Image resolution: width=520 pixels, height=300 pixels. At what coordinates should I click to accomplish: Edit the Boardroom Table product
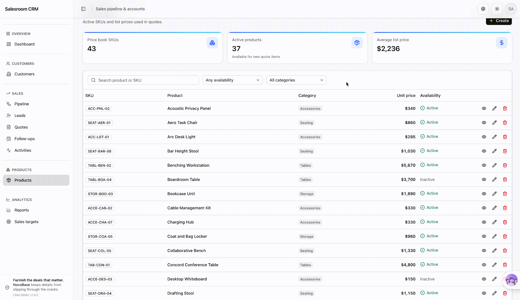[494, 180]
